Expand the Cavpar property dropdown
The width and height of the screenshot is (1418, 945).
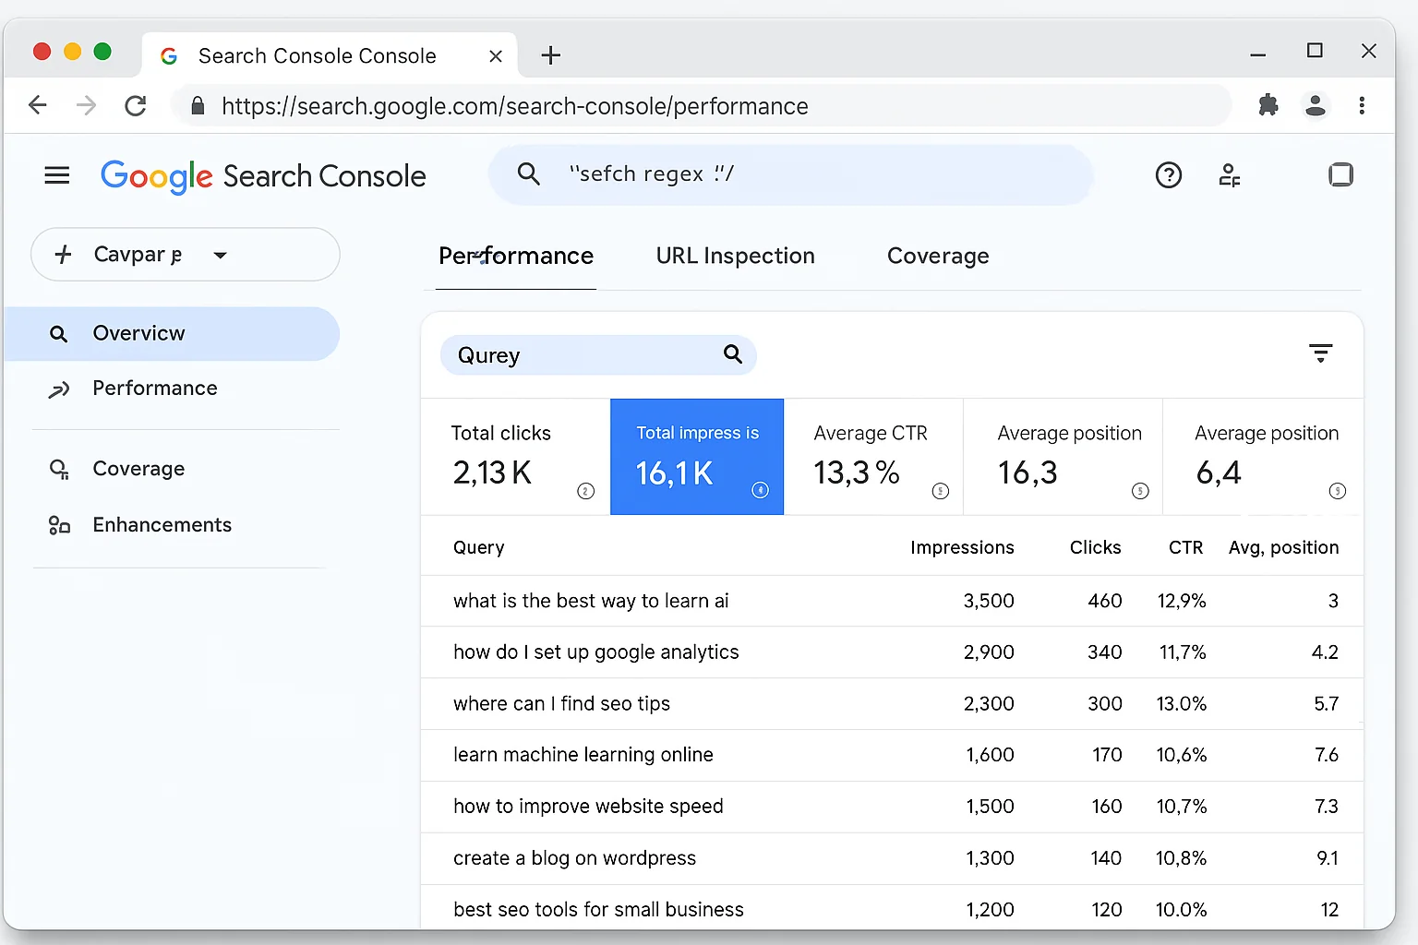(x=220, y=255)
